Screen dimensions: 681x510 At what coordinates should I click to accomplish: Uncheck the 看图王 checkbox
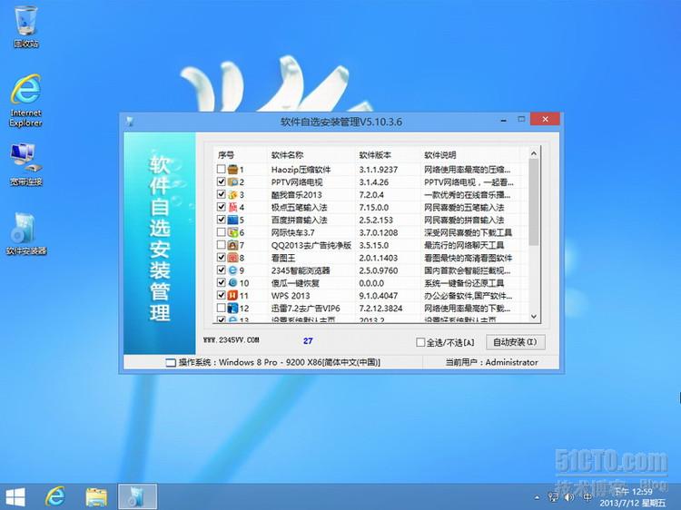click(x=221, y=257)
